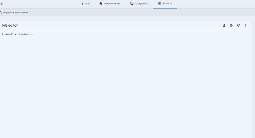
Task: Refresh the log with reload icon
Action: point(238,26)
